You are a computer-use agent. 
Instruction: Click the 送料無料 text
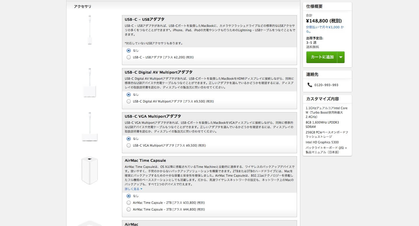(x=312, y=47)
